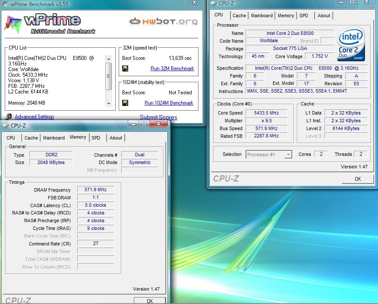Screen dimensions: 378x304
Task: Click the DC Mode value Symmetric
Action: [139, 162]
